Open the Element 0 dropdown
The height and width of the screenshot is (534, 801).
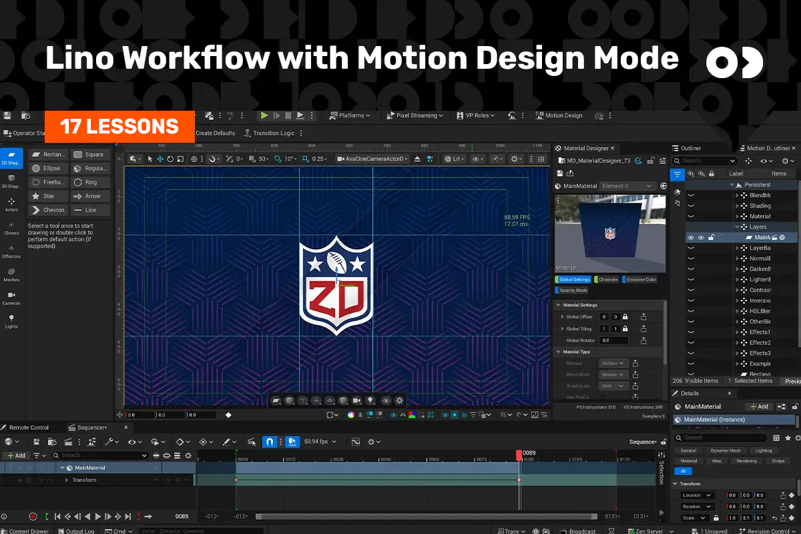click(627, 186)
